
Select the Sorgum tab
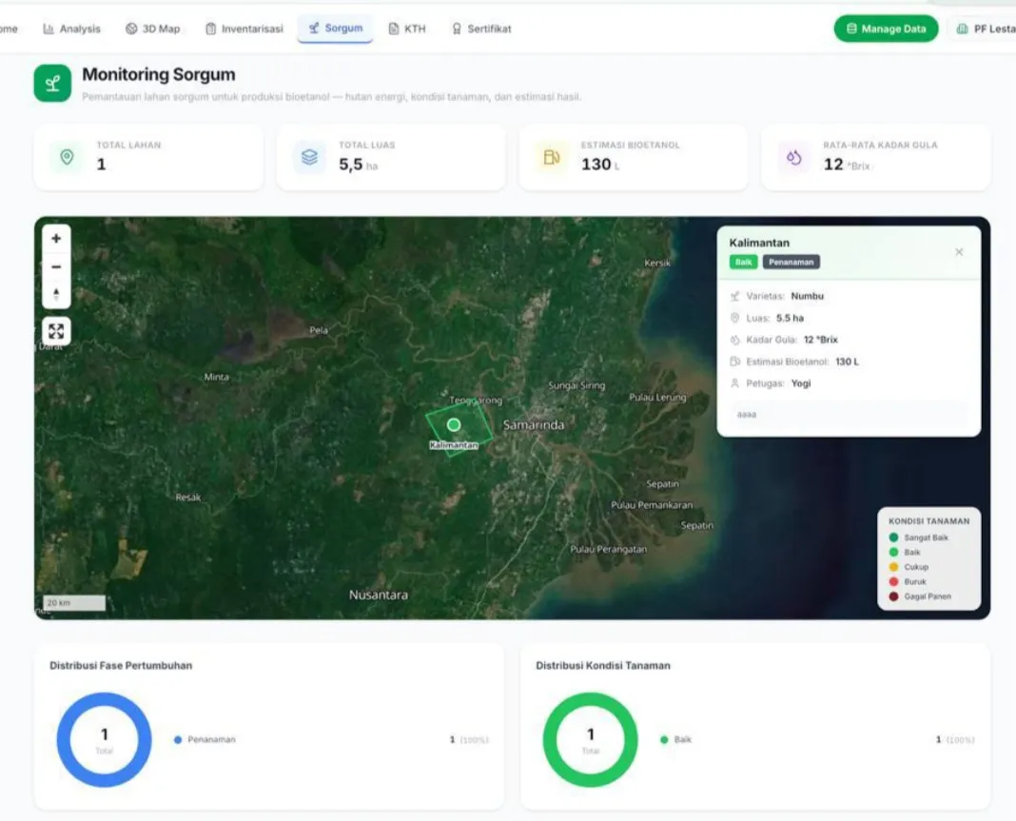[335, 28]
